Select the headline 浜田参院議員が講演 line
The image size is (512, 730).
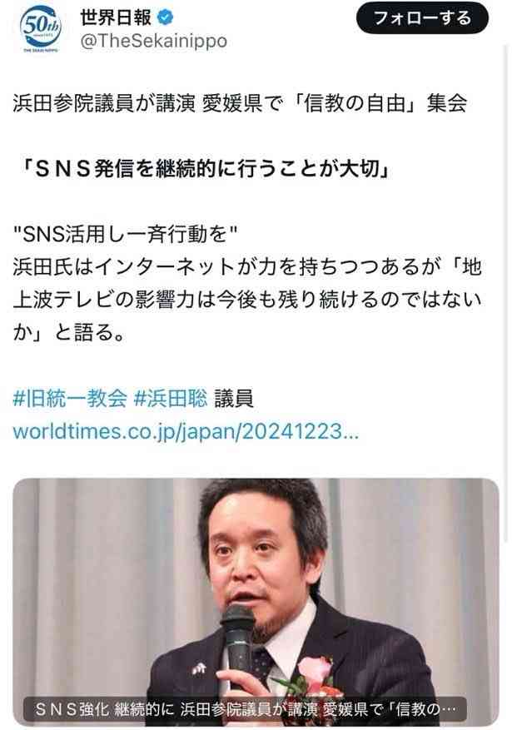coord(240,103)
